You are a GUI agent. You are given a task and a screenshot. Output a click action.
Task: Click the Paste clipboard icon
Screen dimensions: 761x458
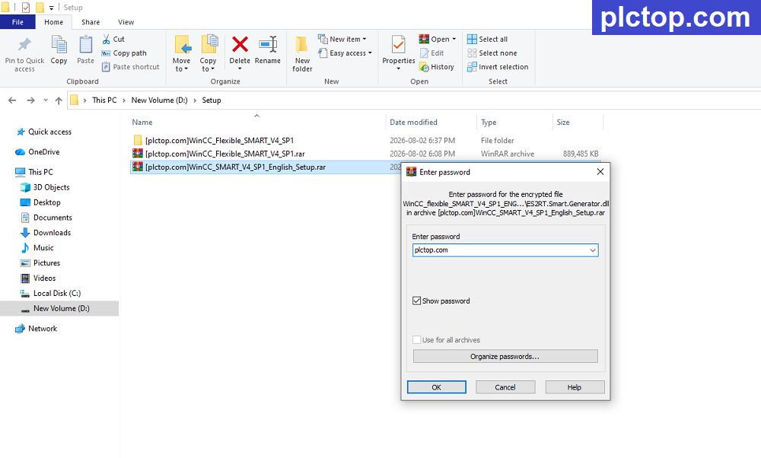pyautogui.click(x=85, y=45)
